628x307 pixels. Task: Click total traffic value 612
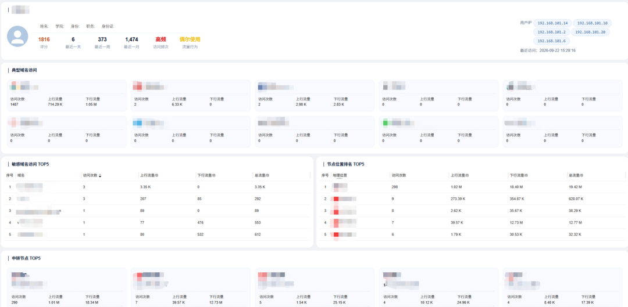[x=258, y=234]
